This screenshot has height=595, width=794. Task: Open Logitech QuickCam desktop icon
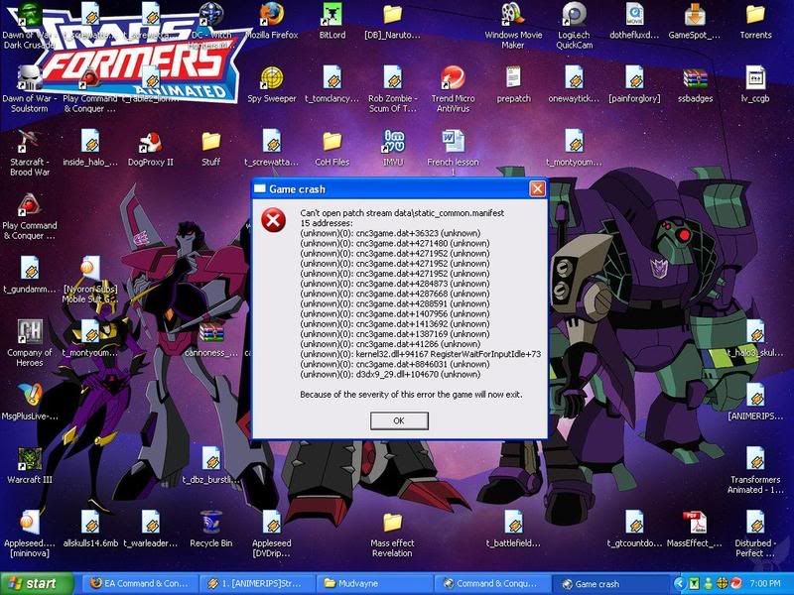pos(574,14)
